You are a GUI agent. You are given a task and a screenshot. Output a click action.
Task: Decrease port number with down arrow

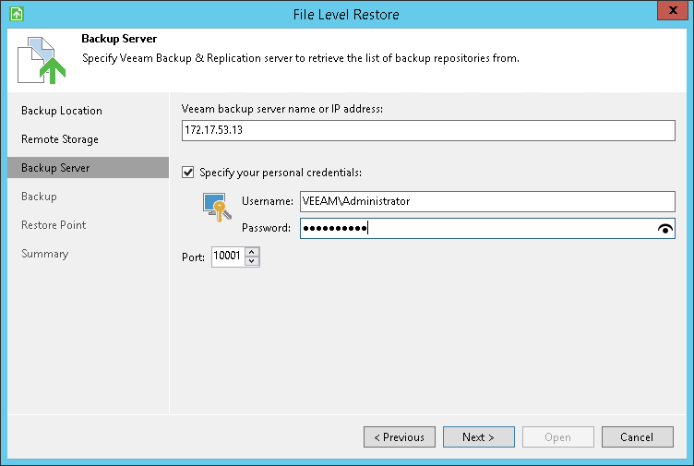pos(252,262)
